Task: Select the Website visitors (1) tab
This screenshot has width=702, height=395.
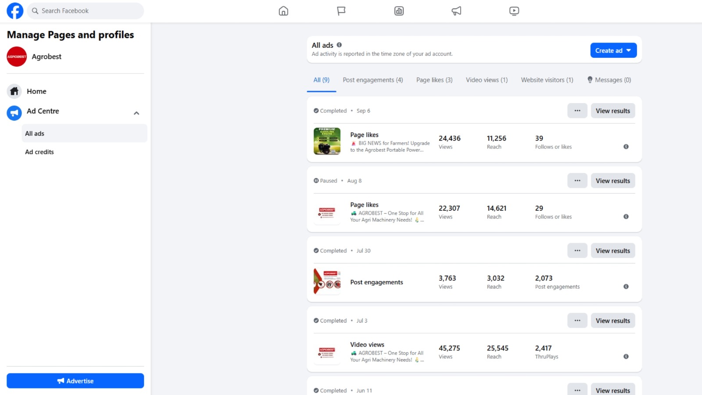Action: 547,80
